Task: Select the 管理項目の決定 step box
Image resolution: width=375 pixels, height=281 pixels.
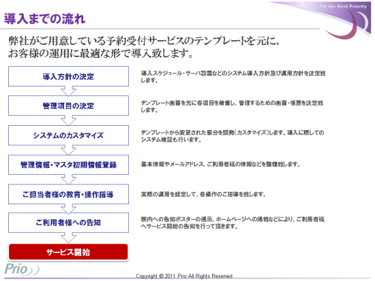Action: coord(68,105)
